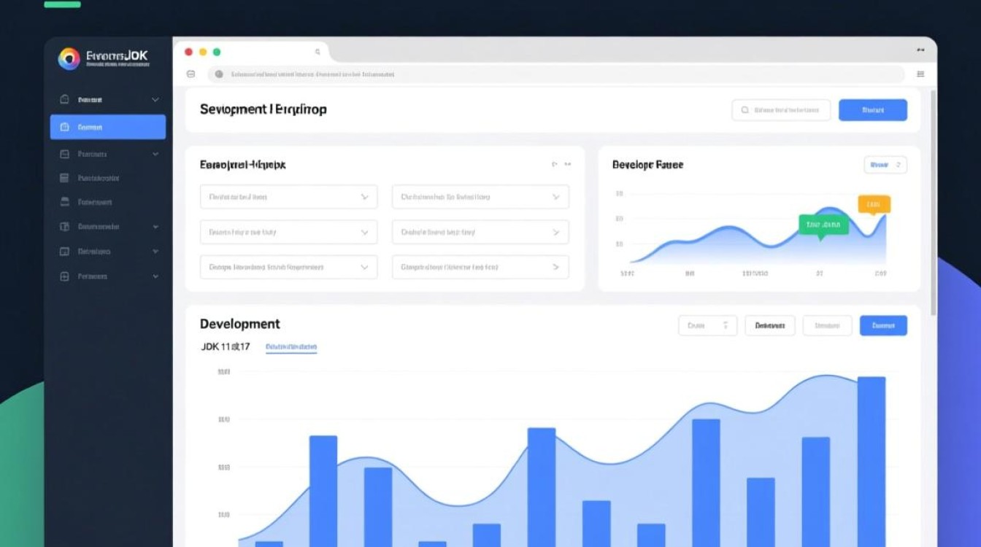Click the fifth sidebar item's icon
This screenshot has height=547, width=981.
(x=64, y=202)
